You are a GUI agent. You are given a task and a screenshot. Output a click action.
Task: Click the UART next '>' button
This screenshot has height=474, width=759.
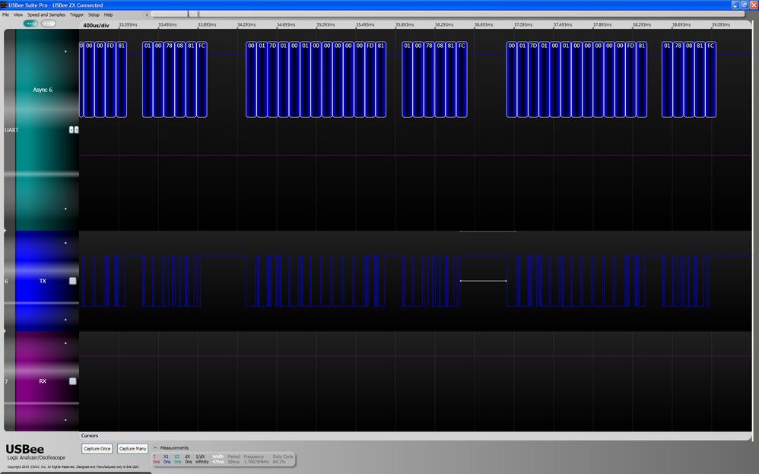[76, 130]
